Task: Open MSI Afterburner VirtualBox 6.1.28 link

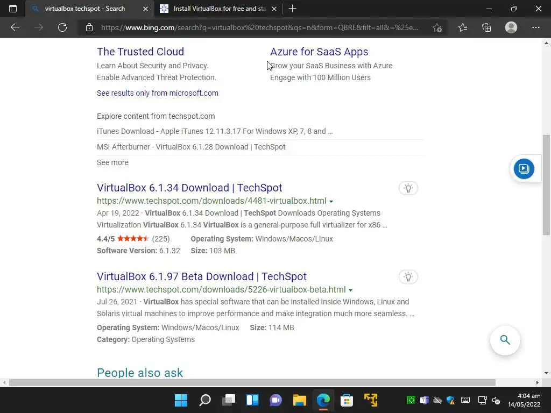Action: (191, 147)
